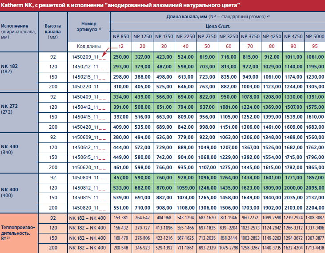Screen dimensions: 325x253
Task: Select the heat output value 153-381
Action: coord(121,218)
